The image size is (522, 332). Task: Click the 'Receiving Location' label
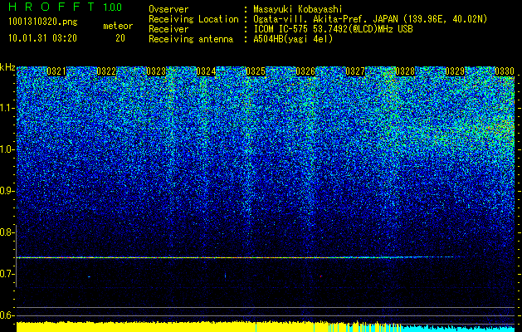(x=193, y=19)
